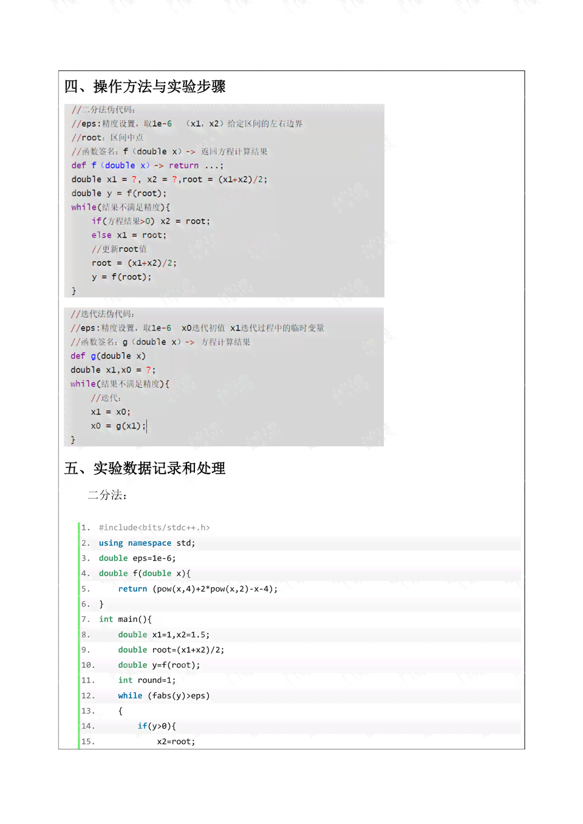Click code line double root=(x1+x2)/2;

pos(171,650)
